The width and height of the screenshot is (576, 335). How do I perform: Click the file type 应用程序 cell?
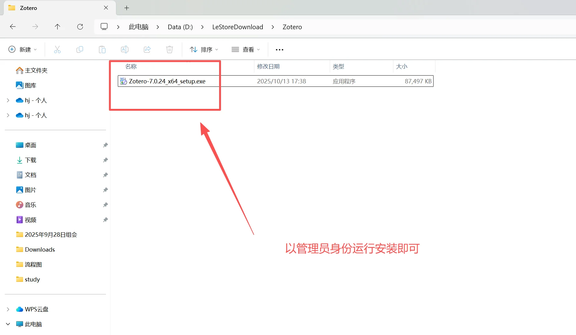point(344,81)
